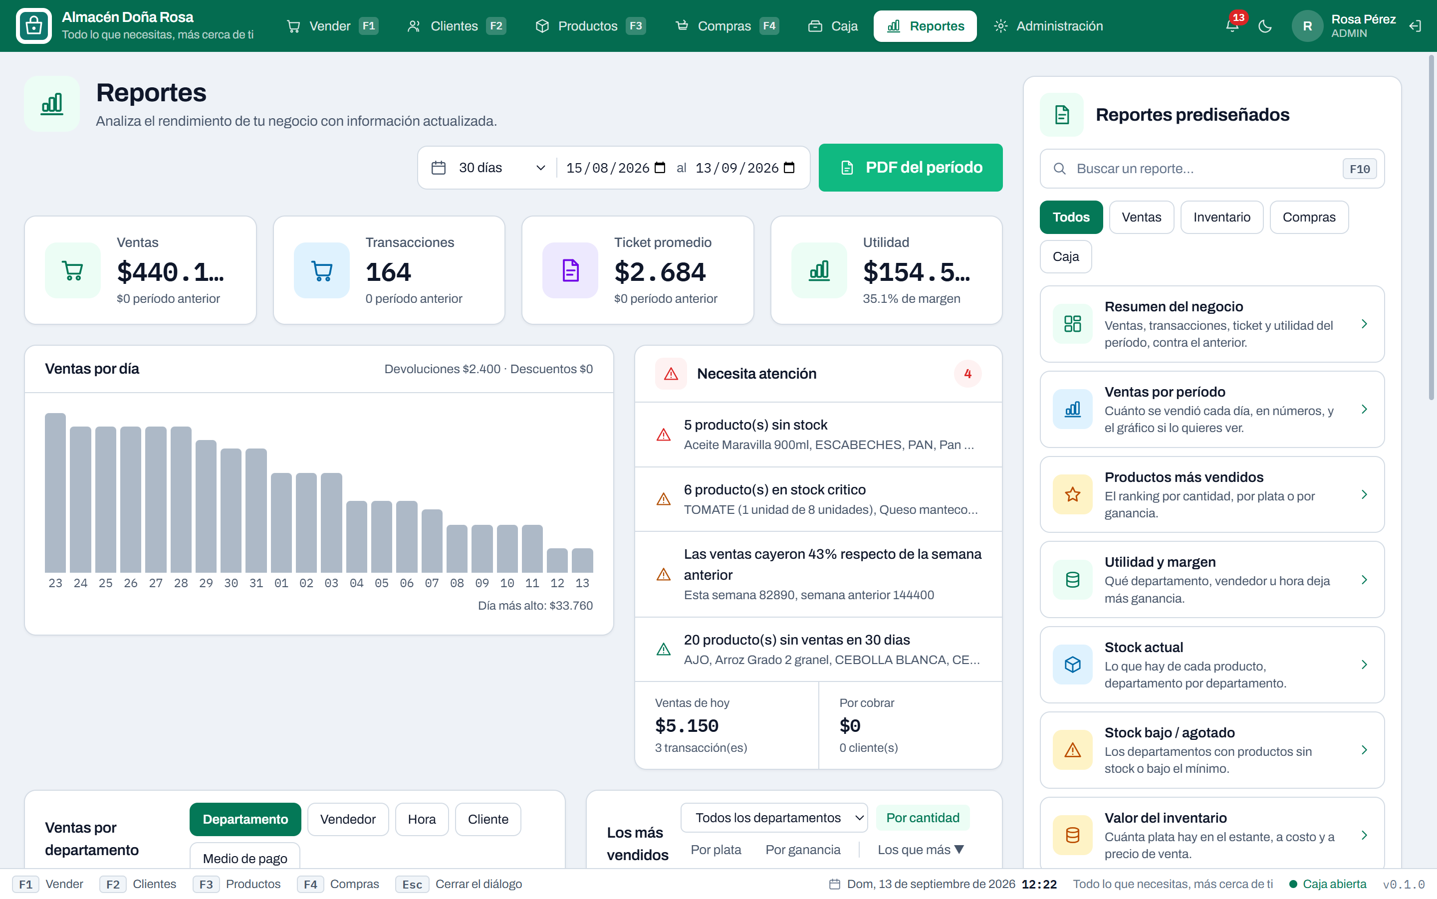Click the Ventas green cart icon
Viewport: 1437px width, 899px height.
(72, 270)
